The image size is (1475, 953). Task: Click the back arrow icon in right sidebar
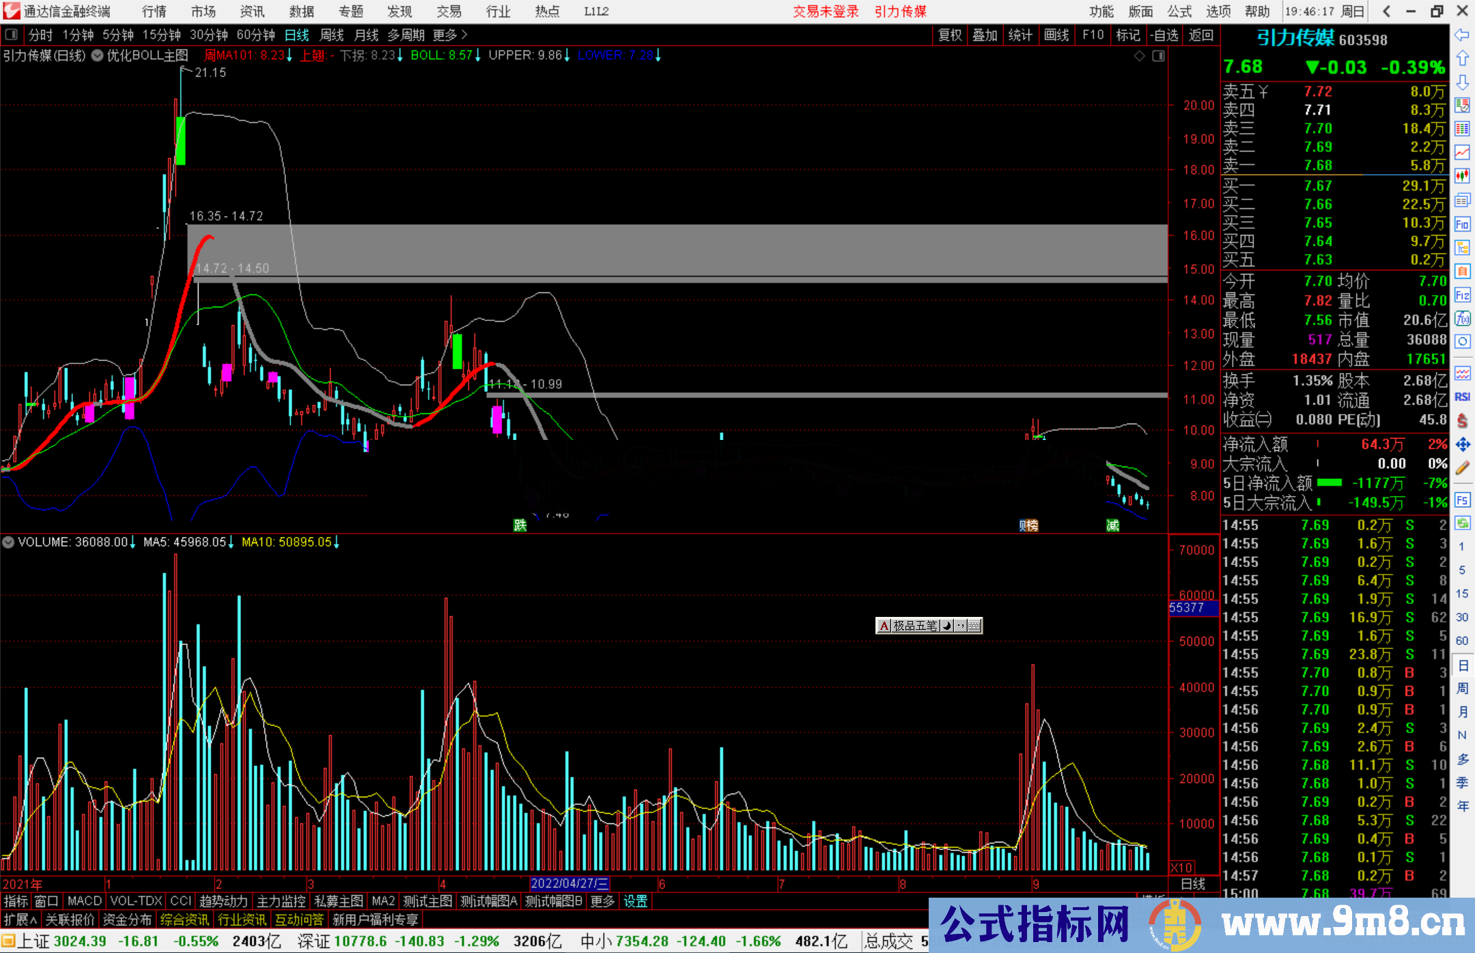1462,35
